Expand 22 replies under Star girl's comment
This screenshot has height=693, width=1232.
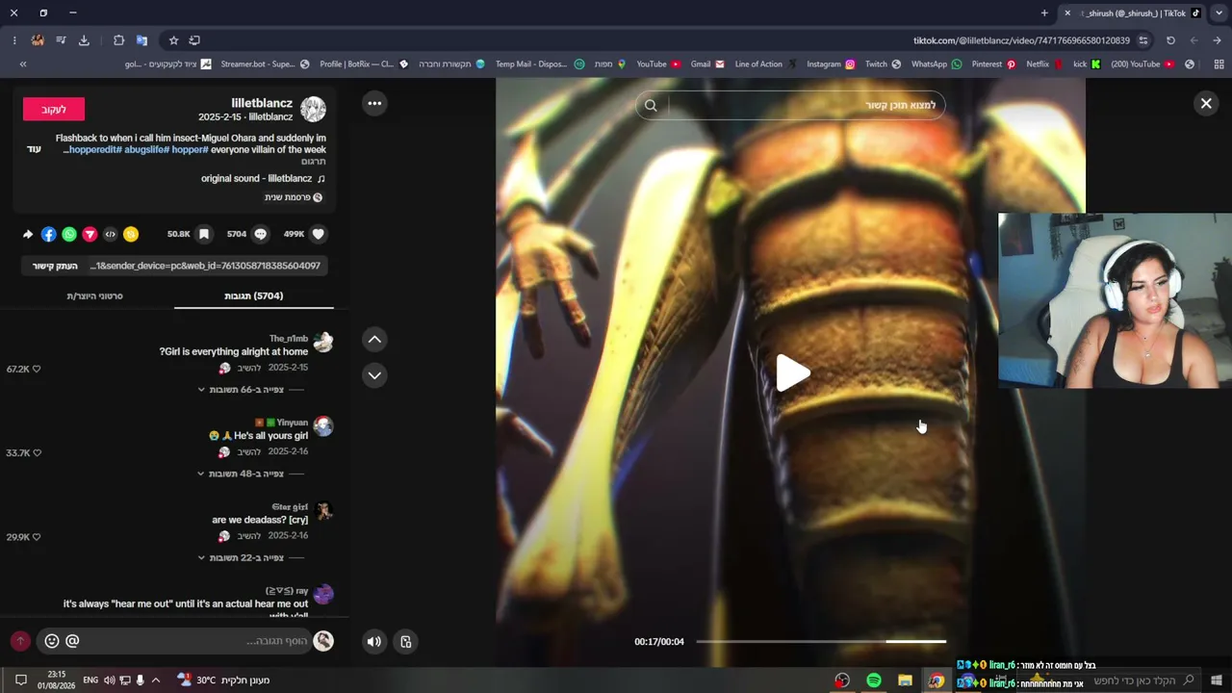[241, 557]
